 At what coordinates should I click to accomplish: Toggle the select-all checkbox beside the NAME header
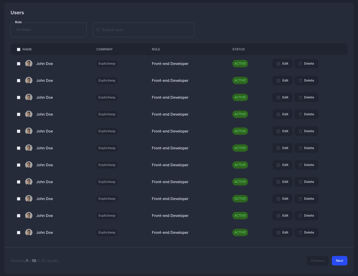pos(18,49)
